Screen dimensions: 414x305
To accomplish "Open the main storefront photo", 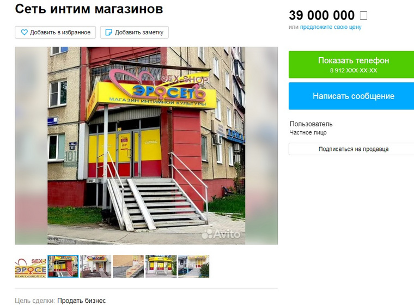I will point(147,145).
